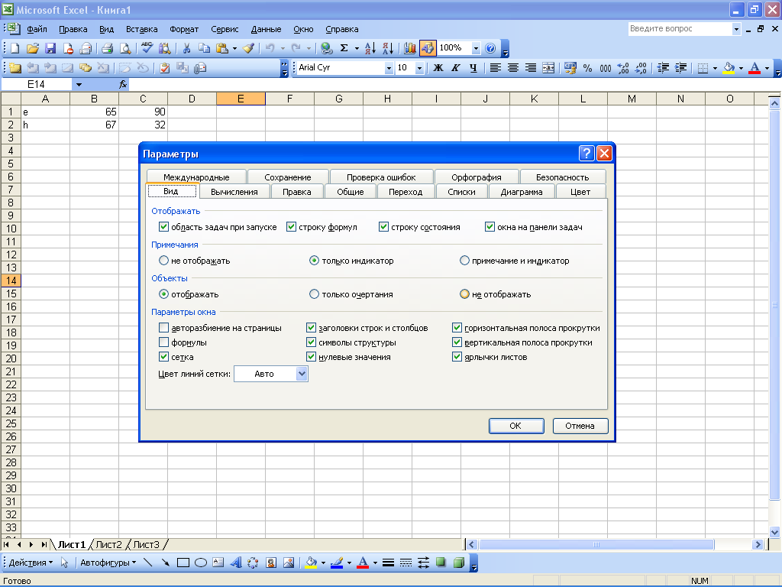The image size is (782, 587).
Task: Open the Chart Wizard icon
Action: pyautogui.click(x=409, y=48)
